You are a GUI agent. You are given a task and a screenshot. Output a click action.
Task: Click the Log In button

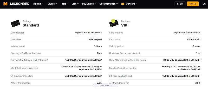tap(180, 4)
